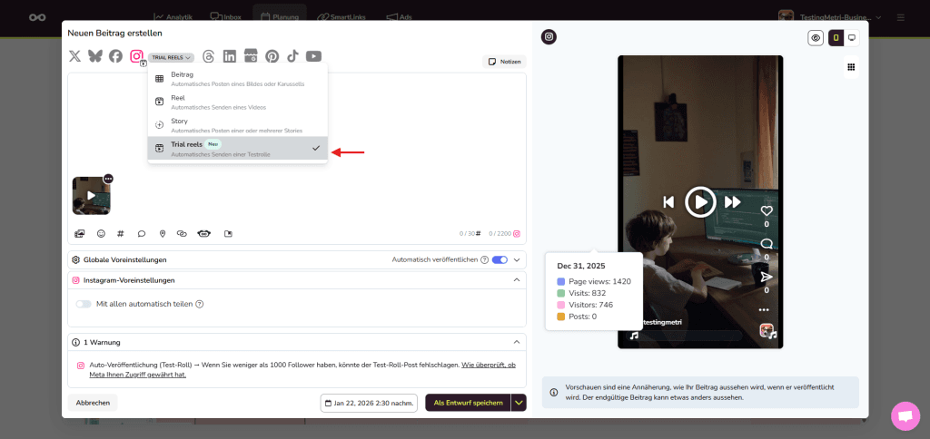The image size is (930, 439).
Task: Open the Wie überprüft, ob Meta Zugriff gewährt link
Action: pos(302,370)
